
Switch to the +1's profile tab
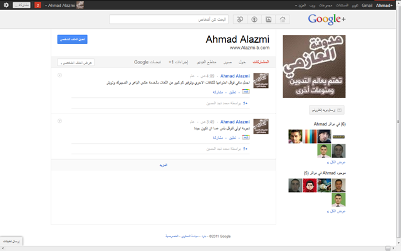pos(178,62)
